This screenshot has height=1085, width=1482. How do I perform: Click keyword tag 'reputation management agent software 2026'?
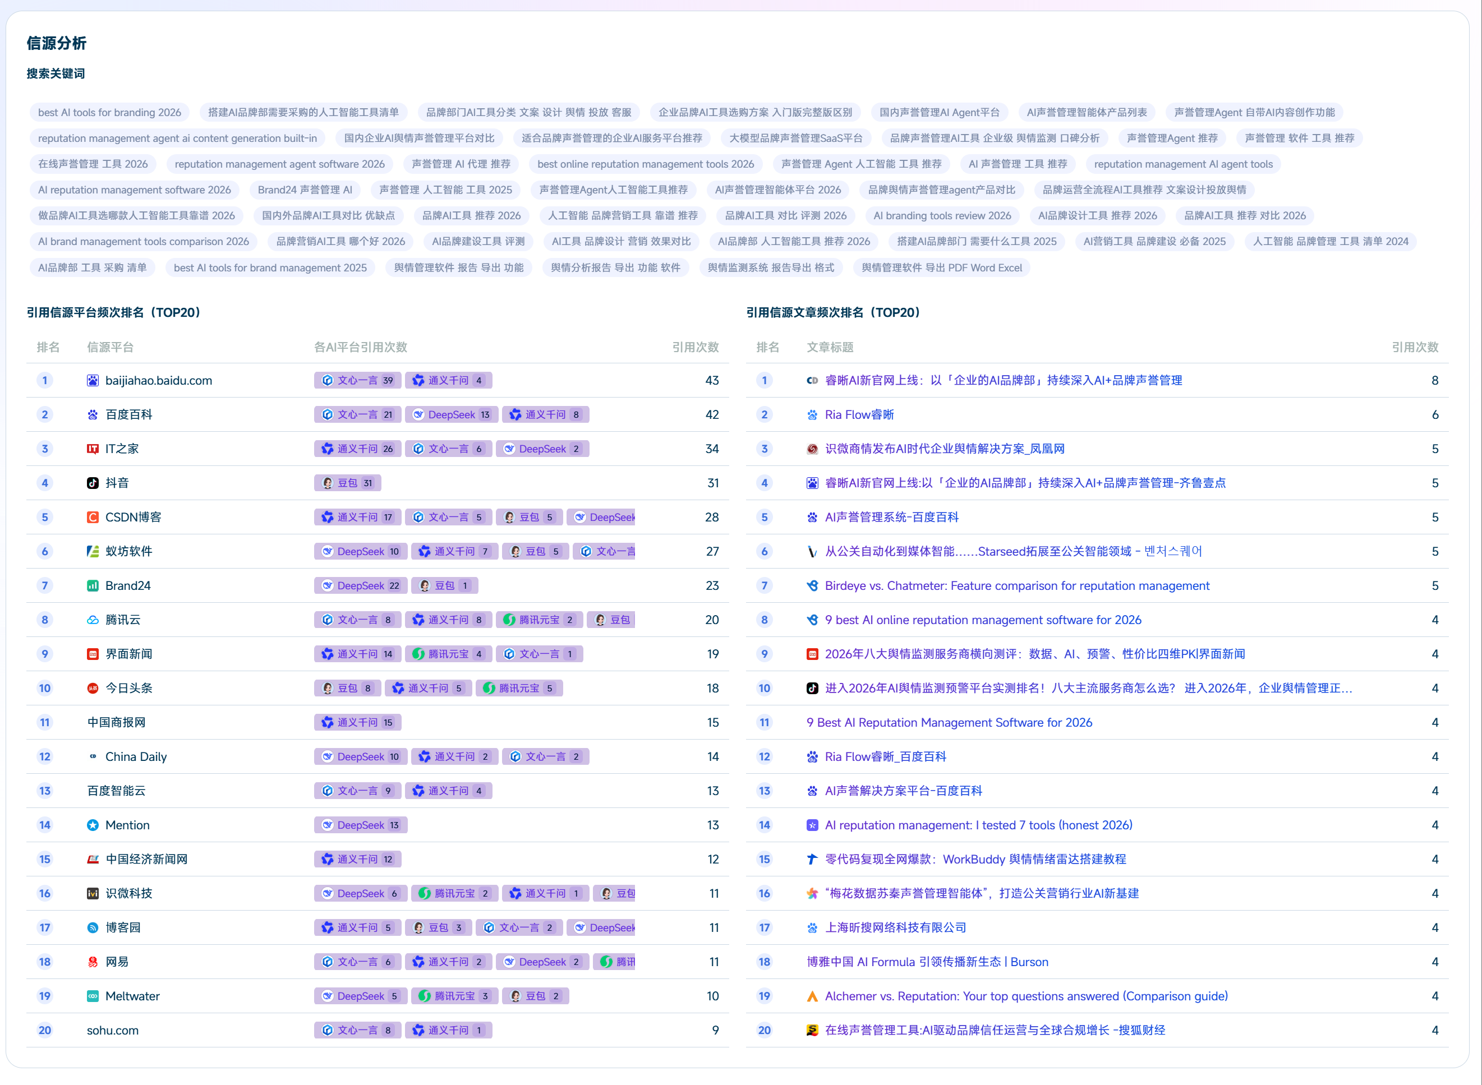280,164
